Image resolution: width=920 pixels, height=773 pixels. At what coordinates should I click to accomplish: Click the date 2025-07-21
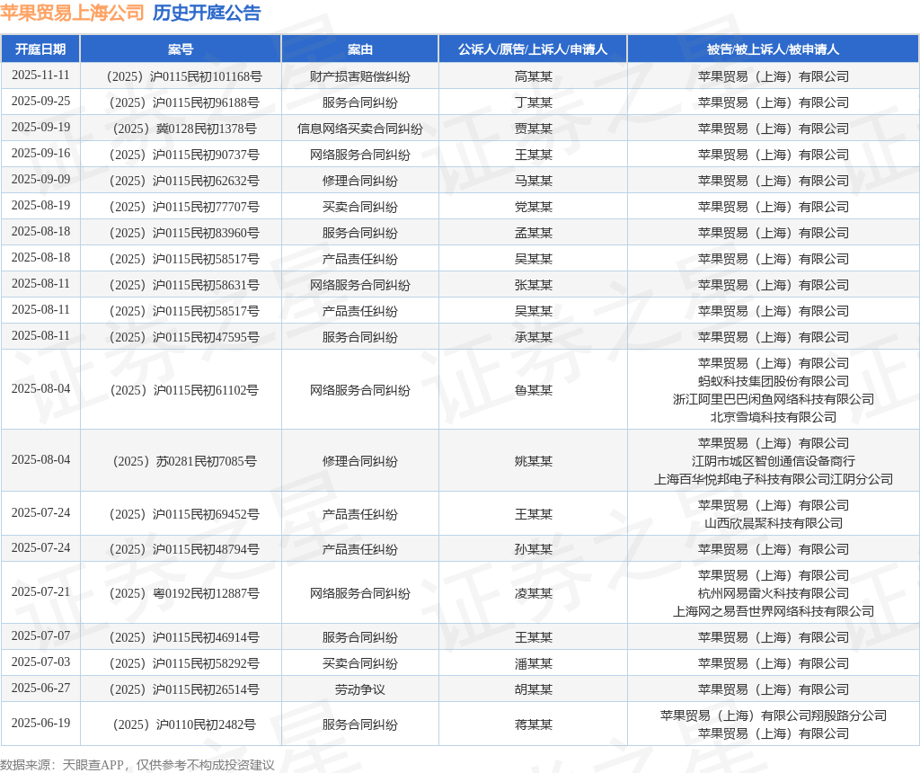pyautogui.click(x=40, y=591)
